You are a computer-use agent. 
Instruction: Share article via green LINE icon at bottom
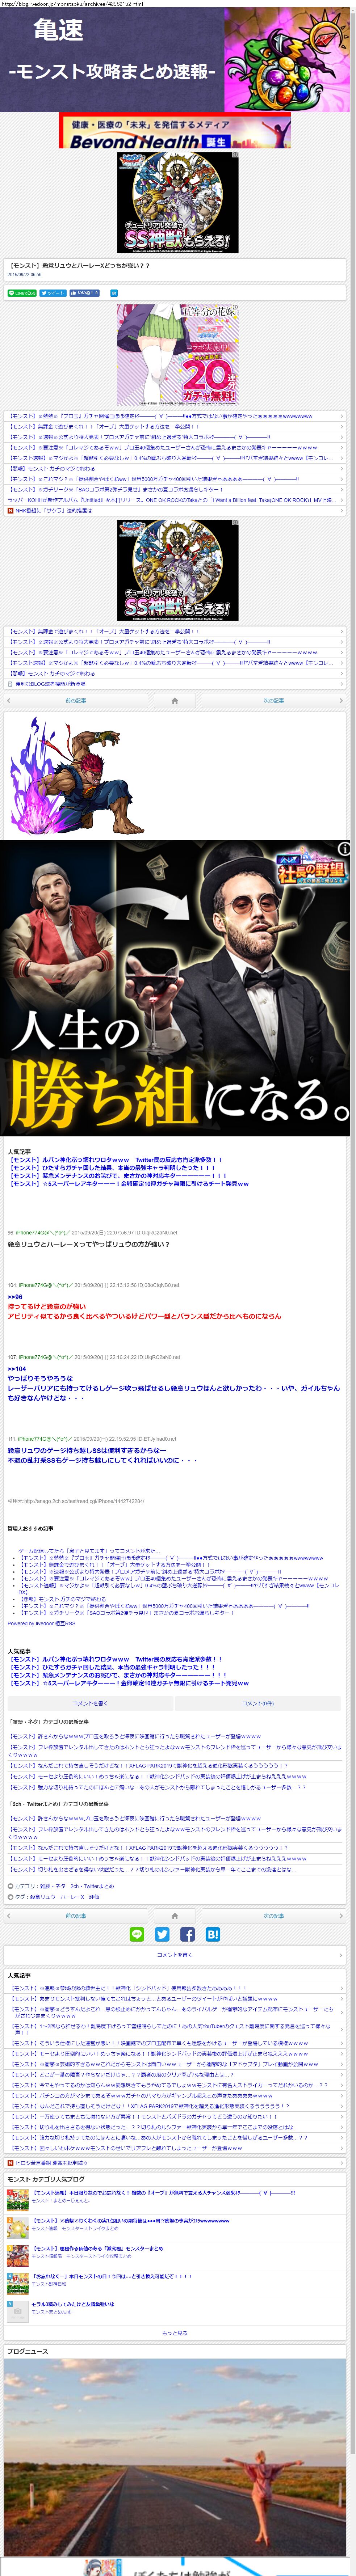click(137, 1935)
